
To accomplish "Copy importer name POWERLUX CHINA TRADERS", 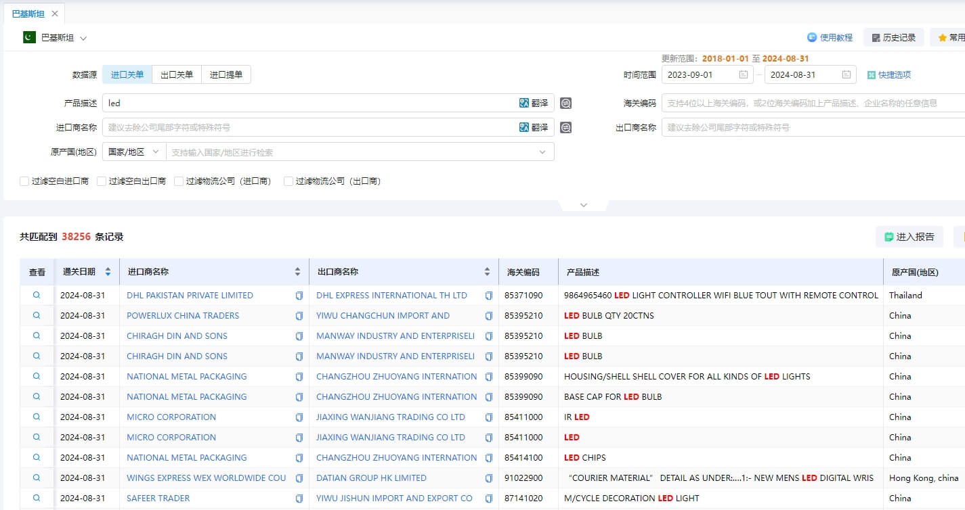I will pyautogui.click(x=299, y=316).
